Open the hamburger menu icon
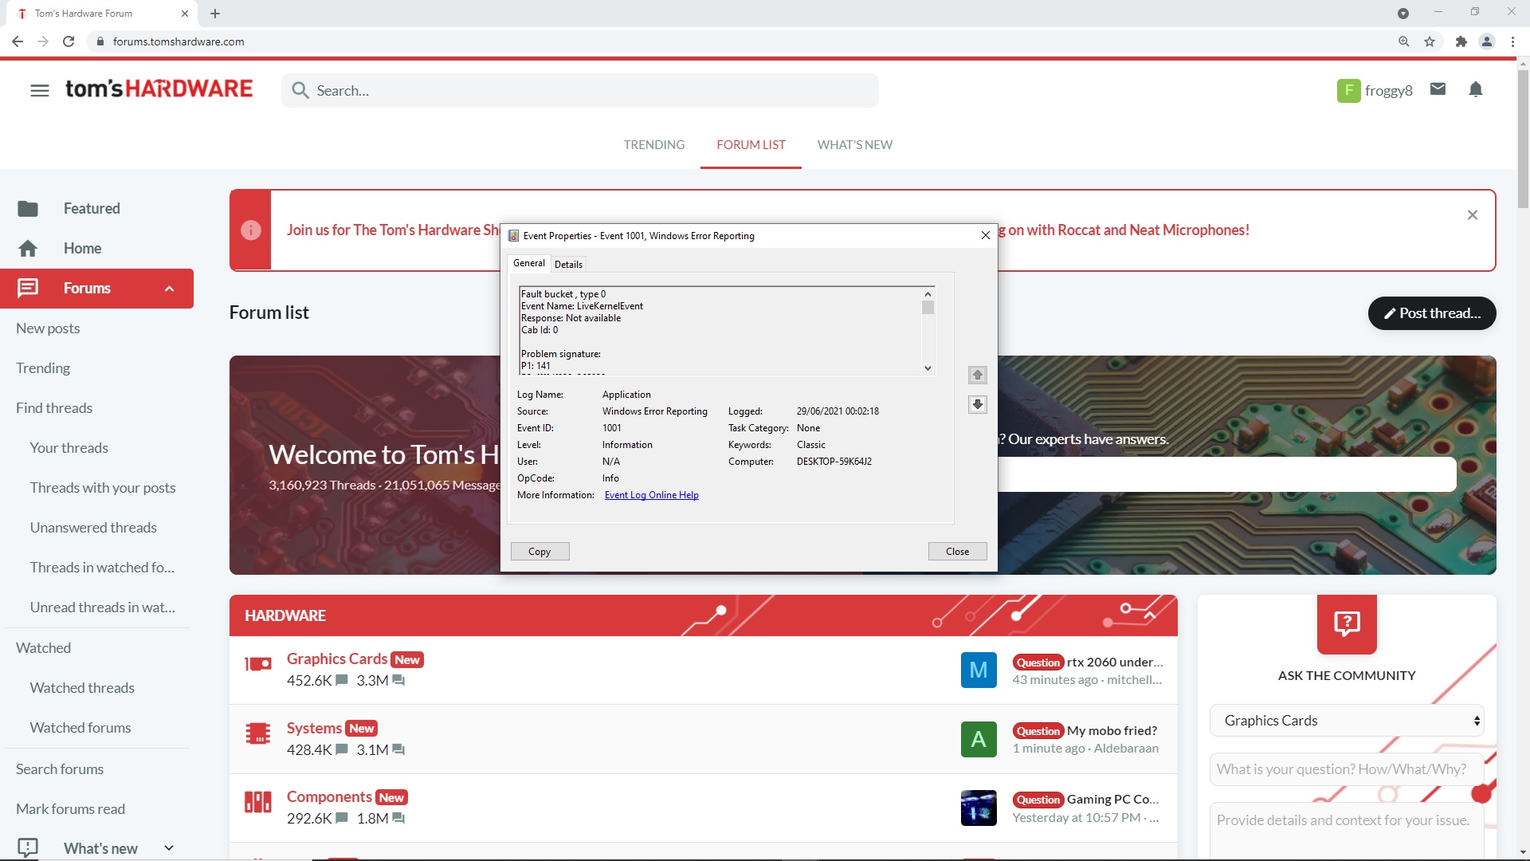The width and height of the screenshot is (1530, 861). (x=40, y=90)
